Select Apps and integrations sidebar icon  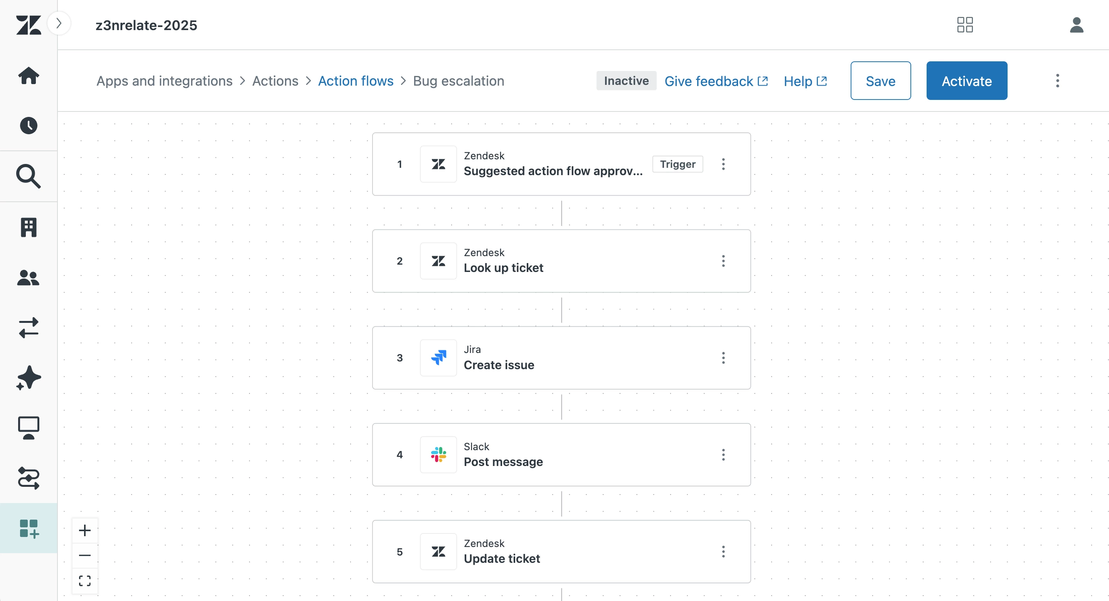(x=29, y=528)
